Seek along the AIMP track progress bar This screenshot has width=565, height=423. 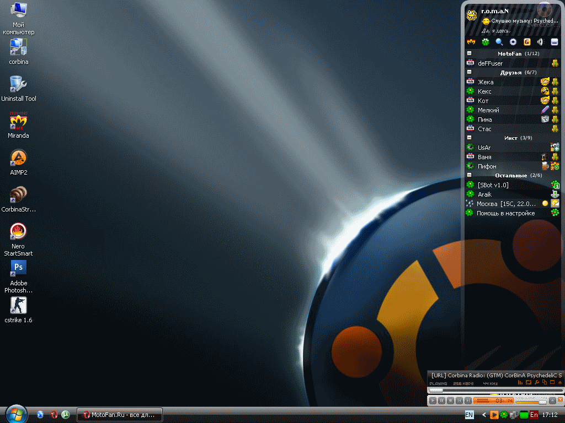495,391
